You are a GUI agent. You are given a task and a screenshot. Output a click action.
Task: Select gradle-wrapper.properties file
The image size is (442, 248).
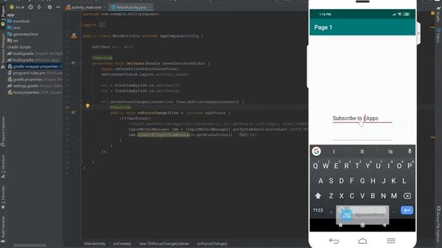[35, 66]
